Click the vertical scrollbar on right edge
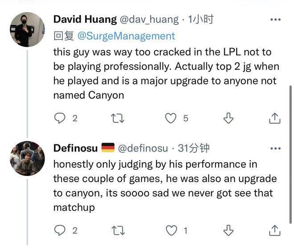The height and width of the screenshot is (248, 294). [290, 154]
